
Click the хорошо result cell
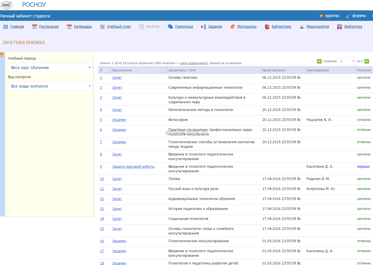pos(363,167)
